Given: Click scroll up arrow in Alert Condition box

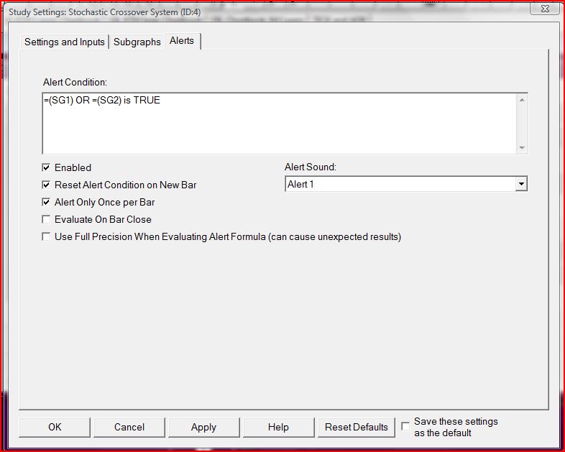Looking at the screenshot, I should 522,100.
